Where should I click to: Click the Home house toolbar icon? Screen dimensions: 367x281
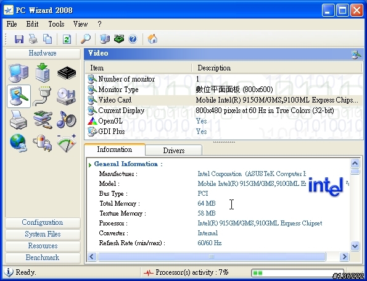point(152,39)
